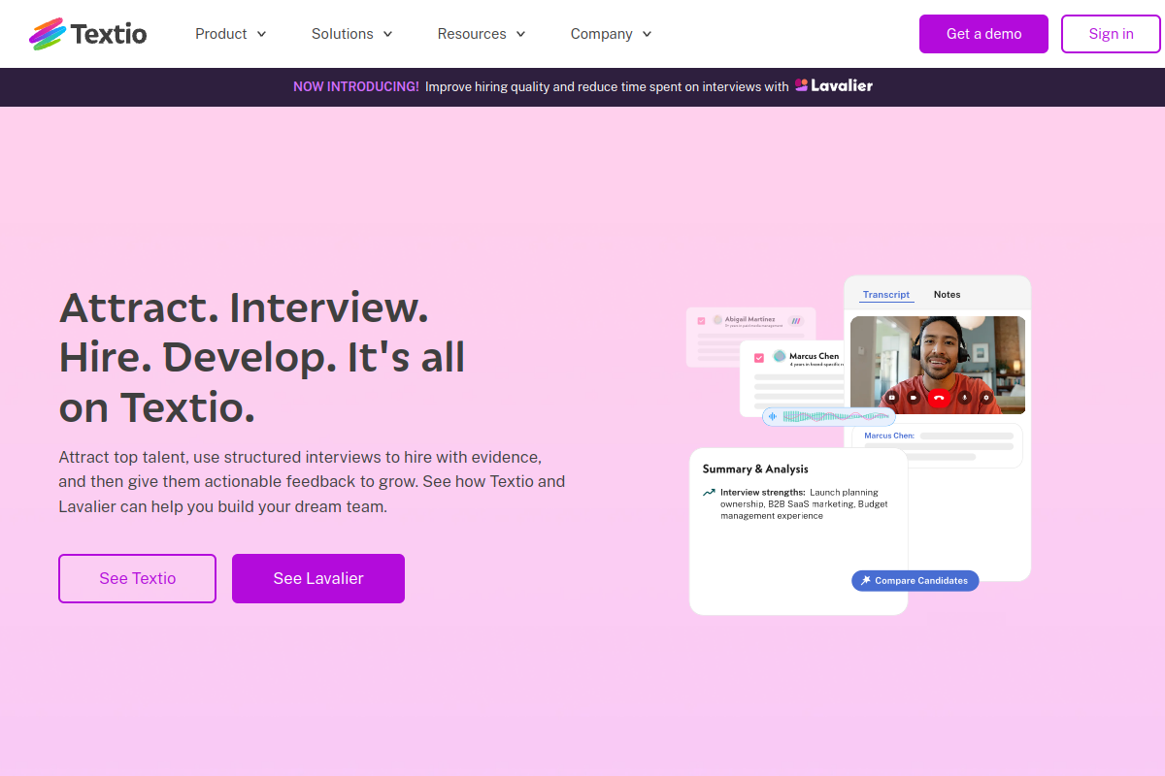This screenshot has height=776, width=1165.
Task: Toggle the checkbox beside Abigail Martinez
Action: click(701, 321)
